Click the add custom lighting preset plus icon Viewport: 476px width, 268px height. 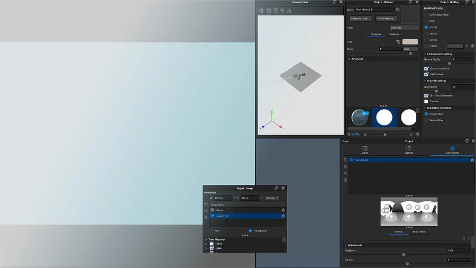click(x=466, y=46)
